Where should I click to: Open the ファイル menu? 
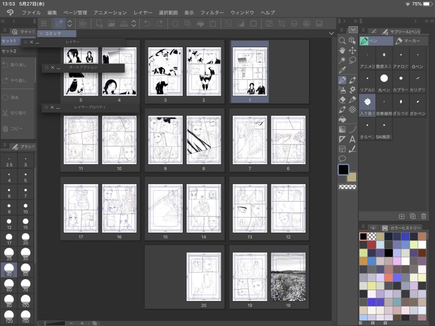click(x=32, y=12)
